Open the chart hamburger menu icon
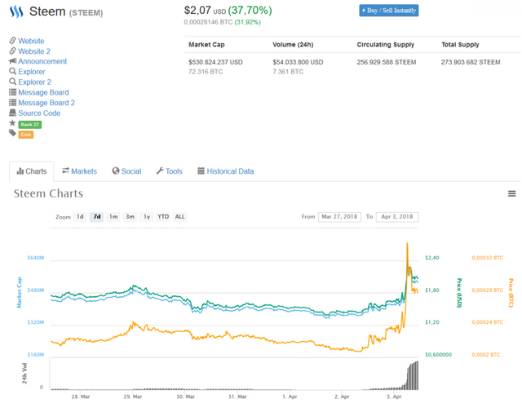The height and width of the screenshot is (403, 522). [511, 193]
